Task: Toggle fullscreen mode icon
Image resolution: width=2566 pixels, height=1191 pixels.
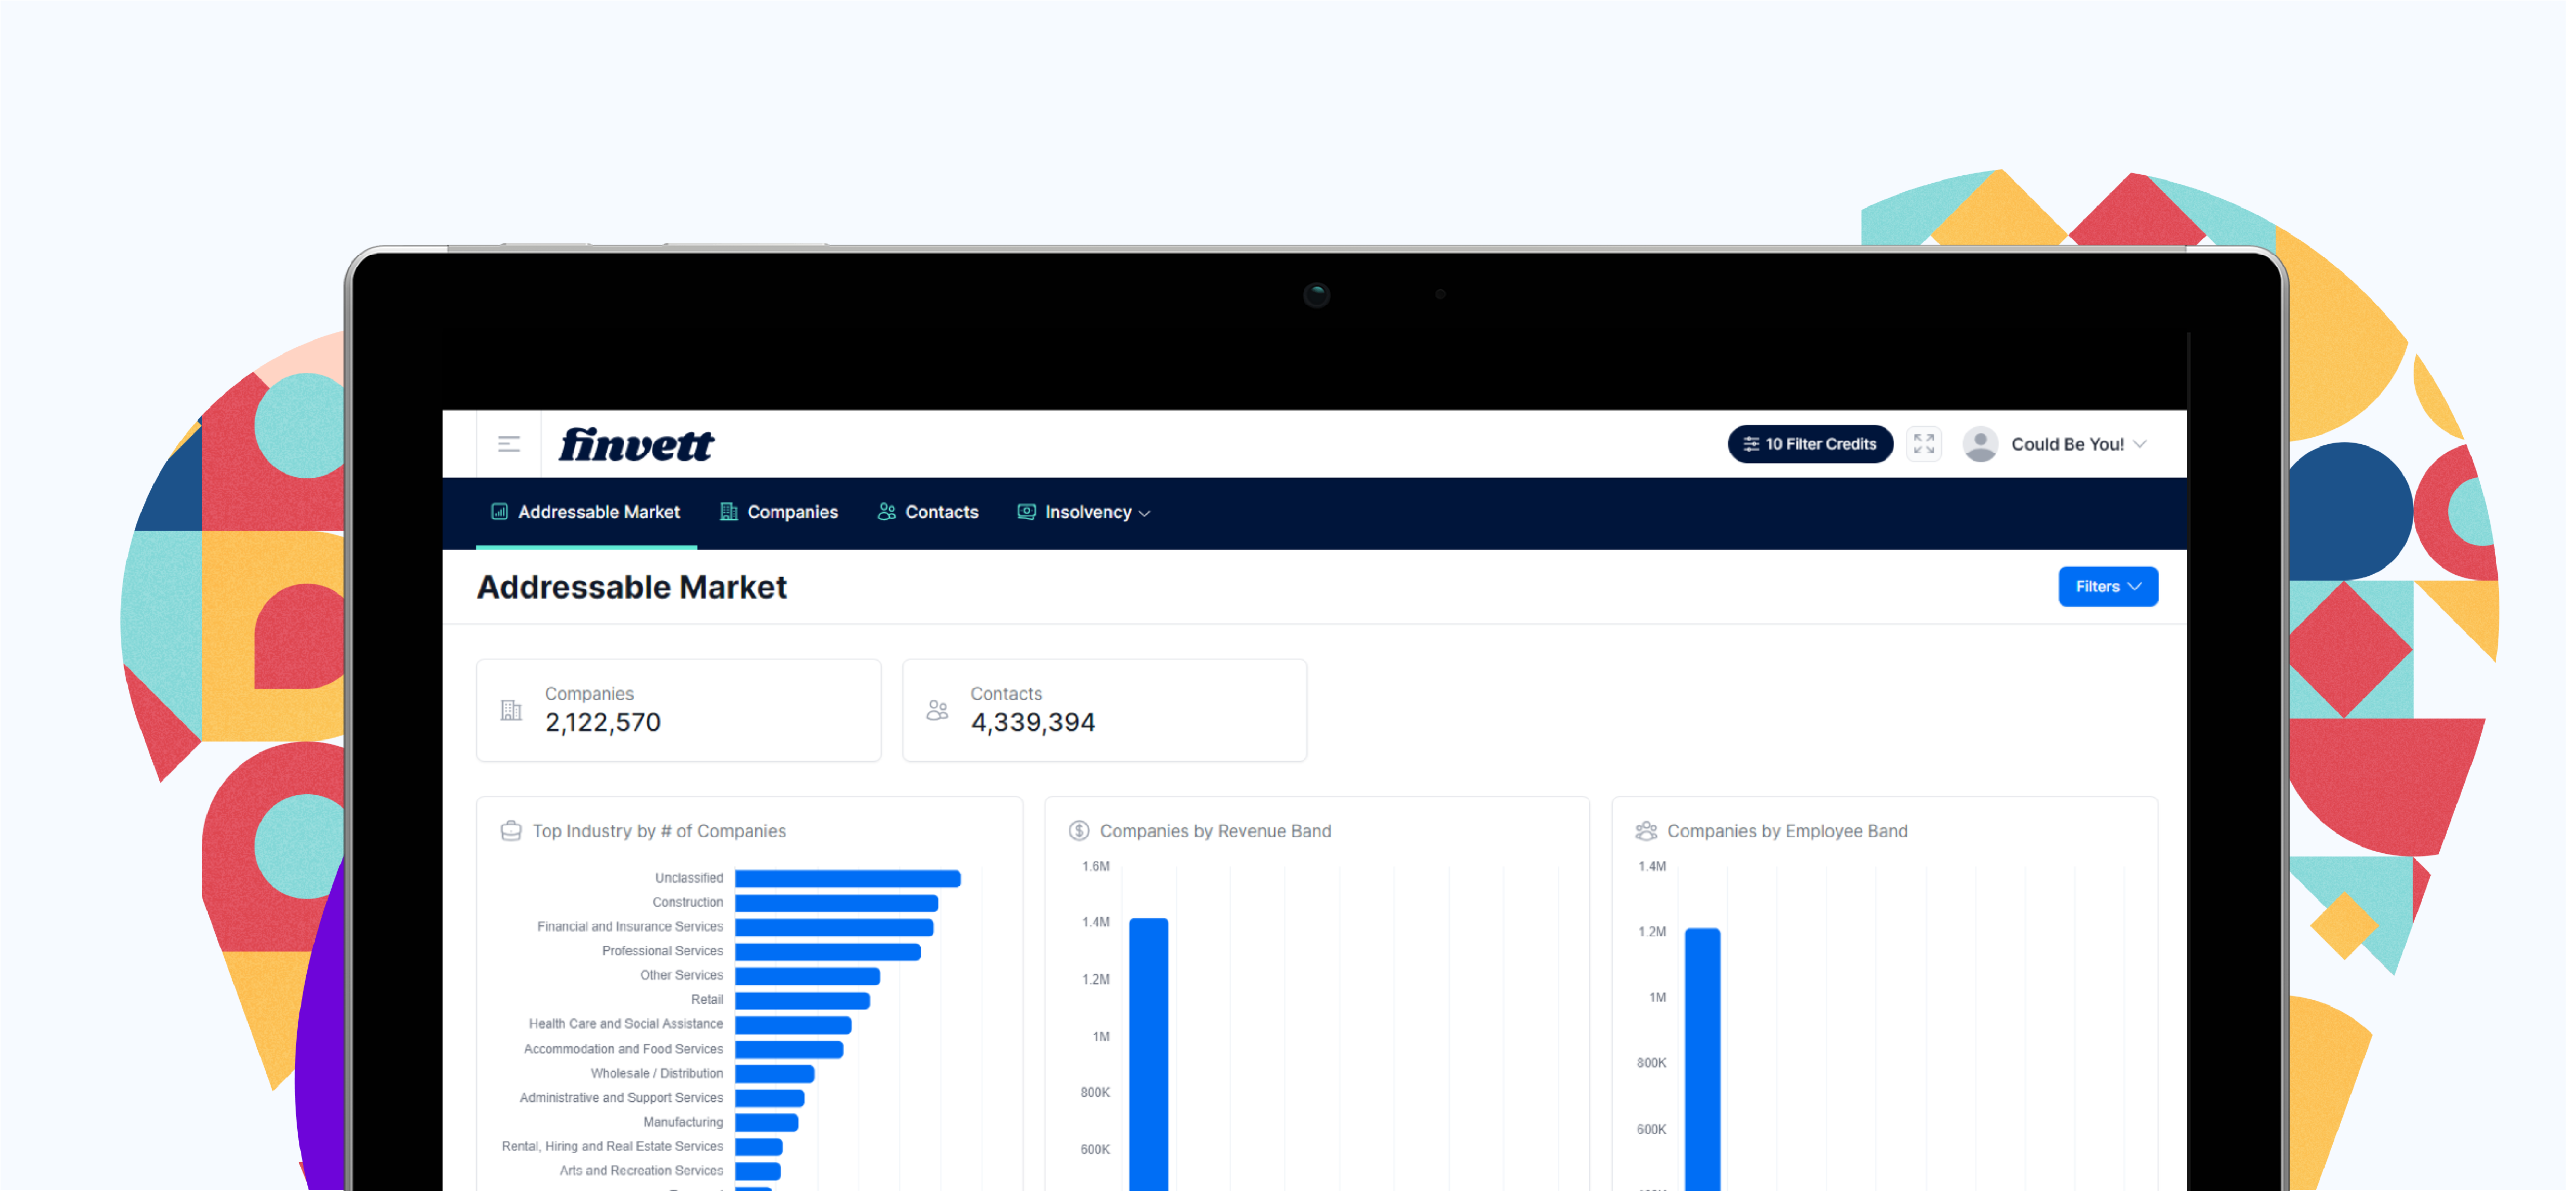Action: [x=1924, y=444]
